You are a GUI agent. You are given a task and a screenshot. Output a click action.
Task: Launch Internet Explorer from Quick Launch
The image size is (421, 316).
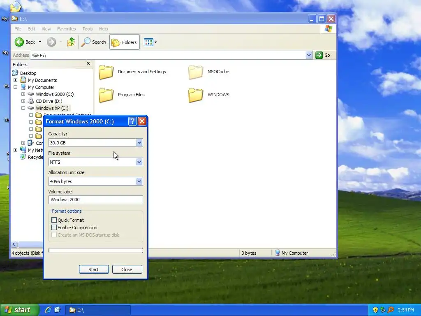(48, 310)
